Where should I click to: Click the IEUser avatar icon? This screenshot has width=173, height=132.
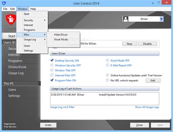point(126,19)
